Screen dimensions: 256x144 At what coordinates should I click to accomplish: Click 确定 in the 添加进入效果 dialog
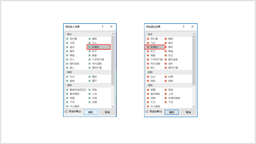(x=91, y=112)
